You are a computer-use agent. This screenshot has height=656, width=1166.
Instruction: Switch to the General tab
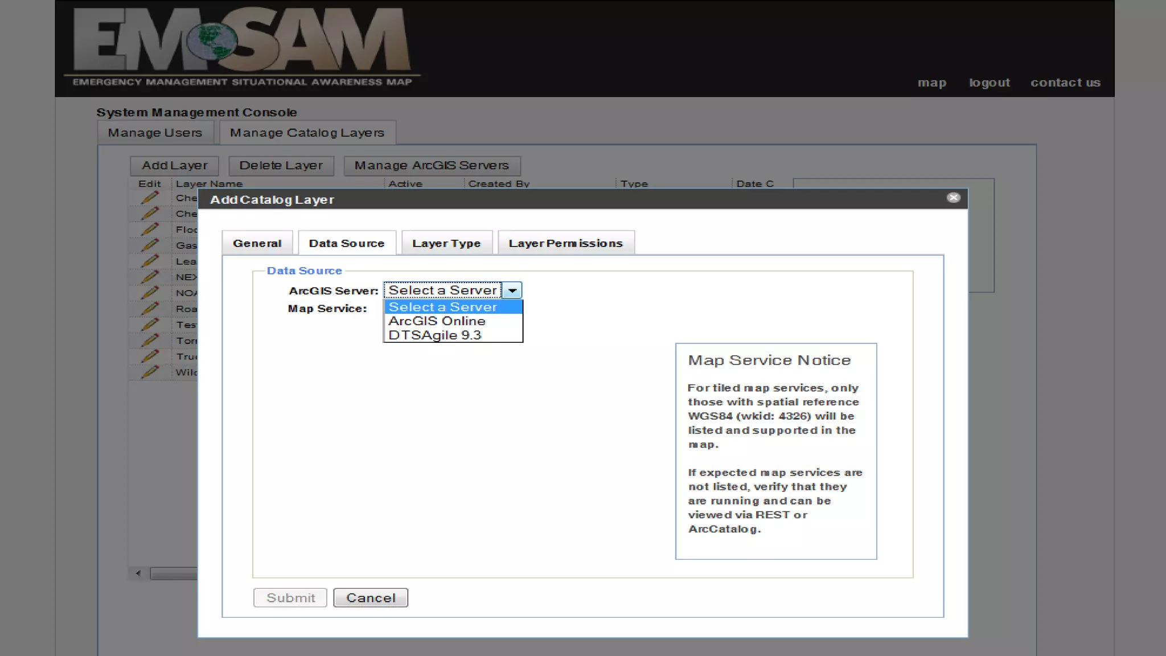pos(257,243)
